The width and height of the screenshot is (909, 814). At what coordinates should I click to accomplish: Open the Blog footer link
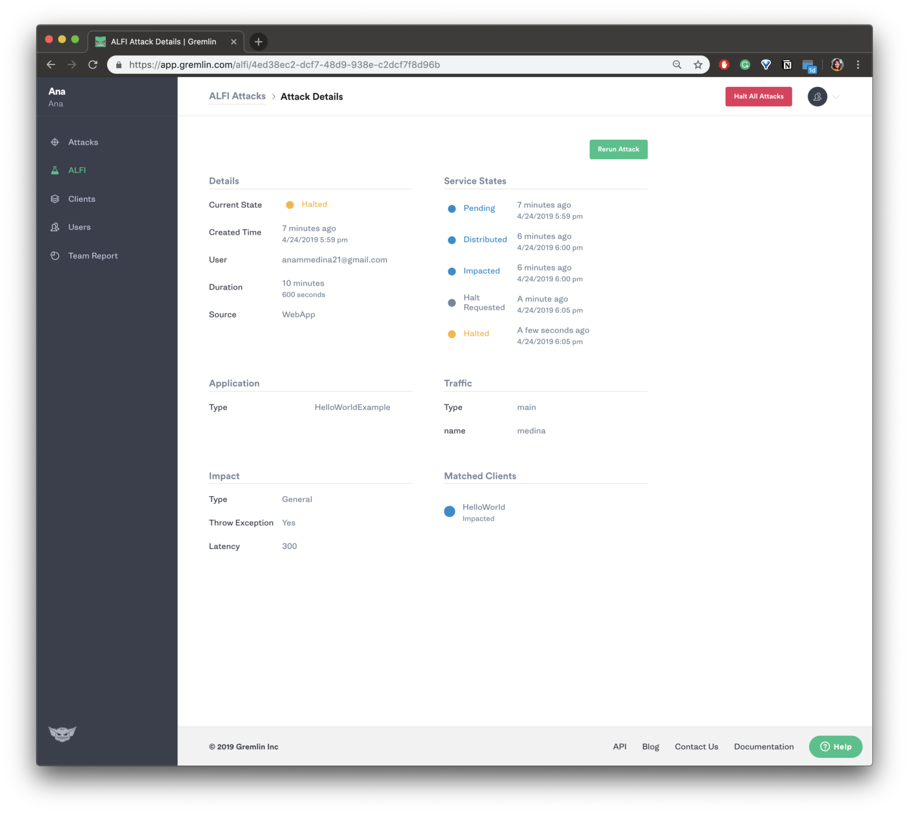click(x=650, y=747)
